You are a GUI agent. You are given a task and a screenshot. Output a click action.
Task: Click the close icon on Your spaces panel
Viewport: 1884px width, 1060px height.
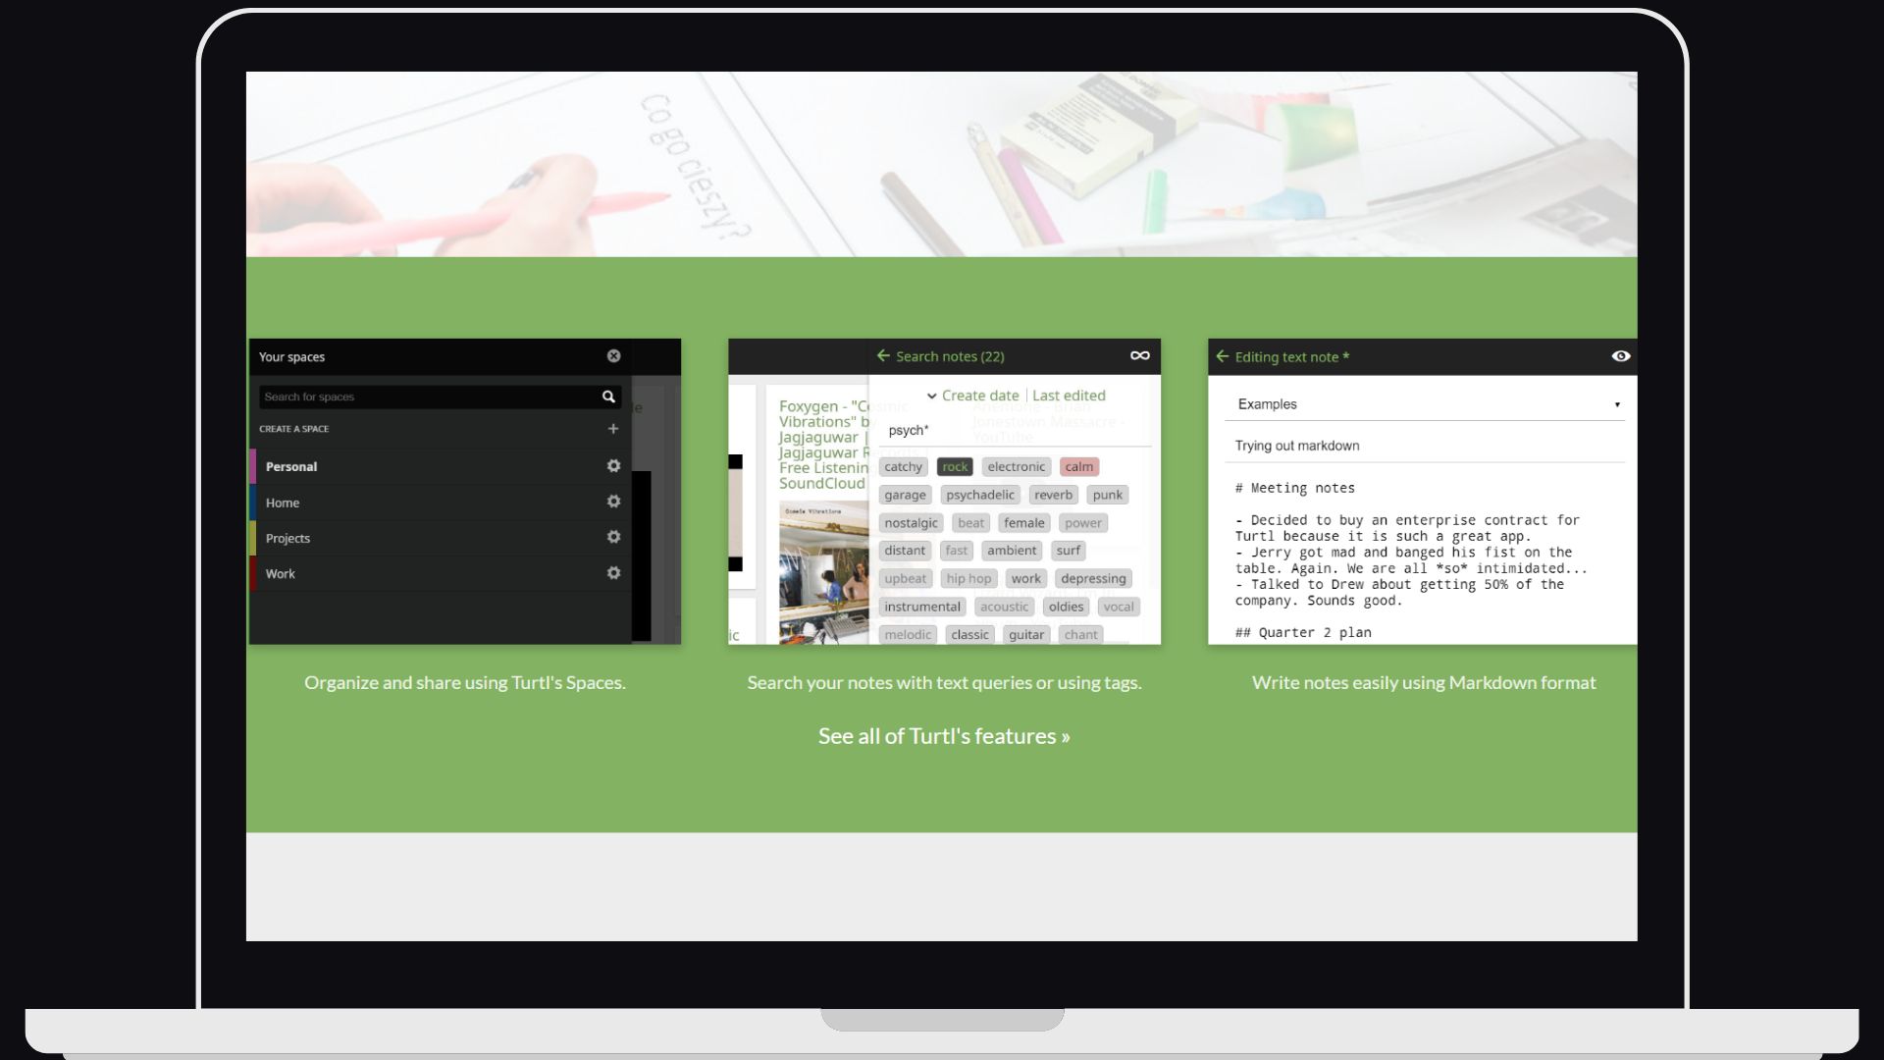pyautogui.click(x=612, y=356)
